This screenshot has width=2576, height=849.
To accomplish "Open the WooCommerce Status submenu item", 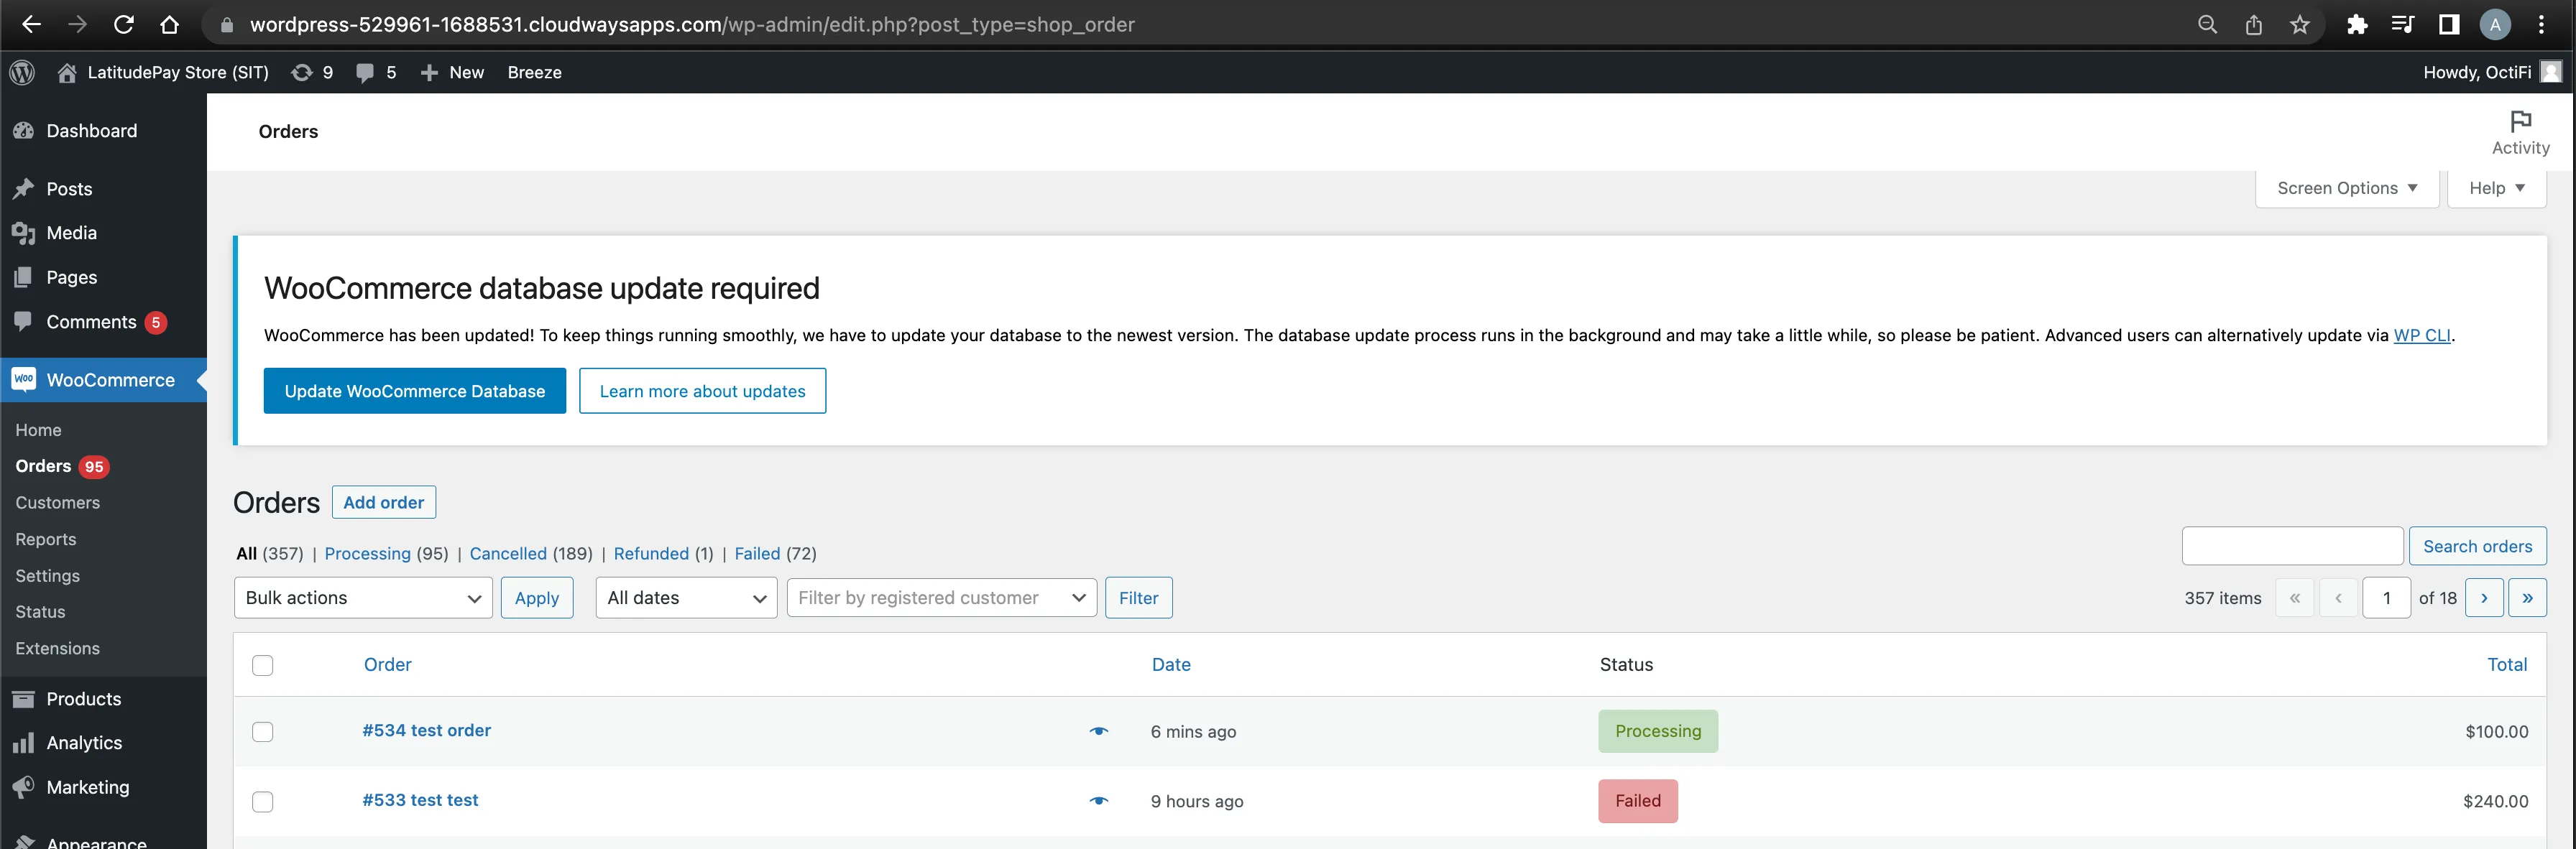I will pos(40,612).
